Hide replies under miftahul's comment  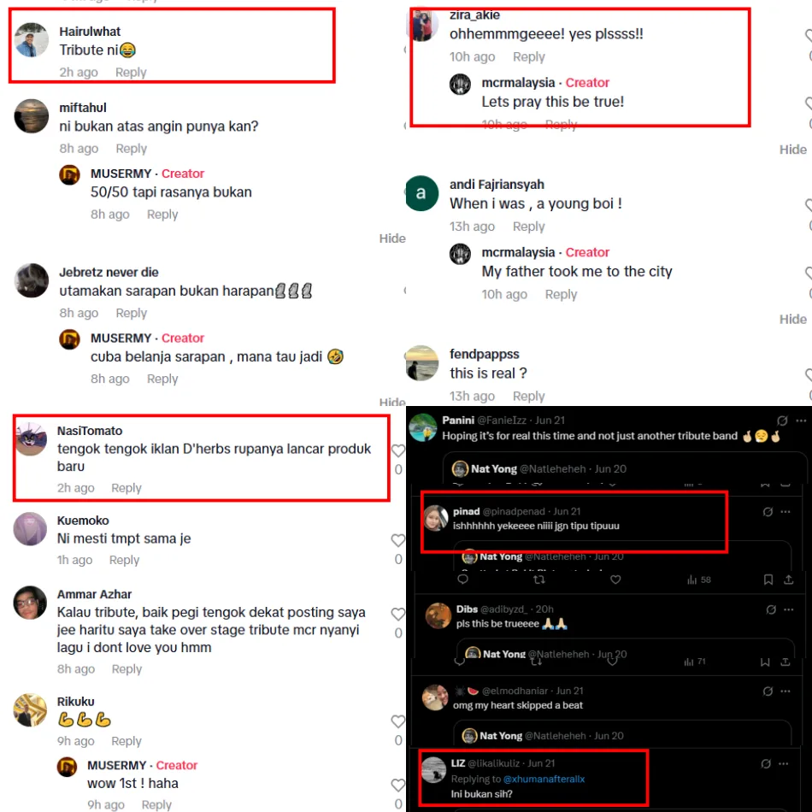(392, 238)
